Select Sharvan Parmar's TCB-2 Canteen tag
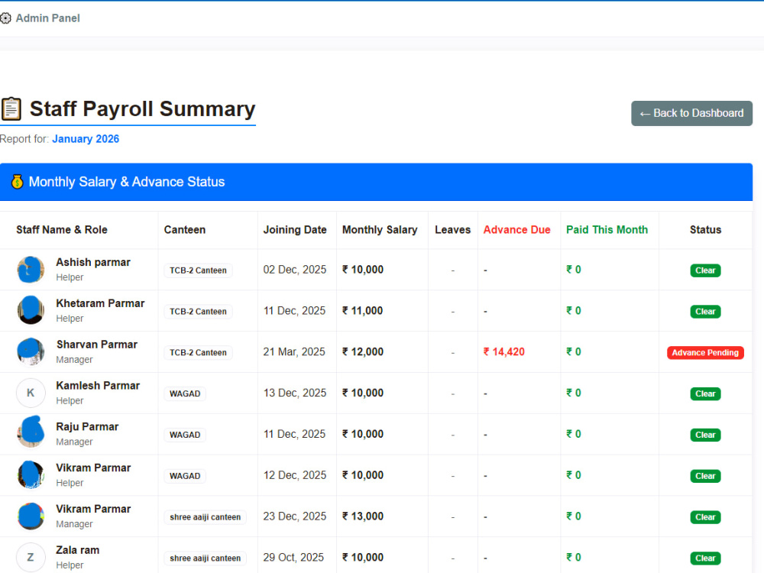This screenshot has height=573, width=764. [x=198, y=353]
